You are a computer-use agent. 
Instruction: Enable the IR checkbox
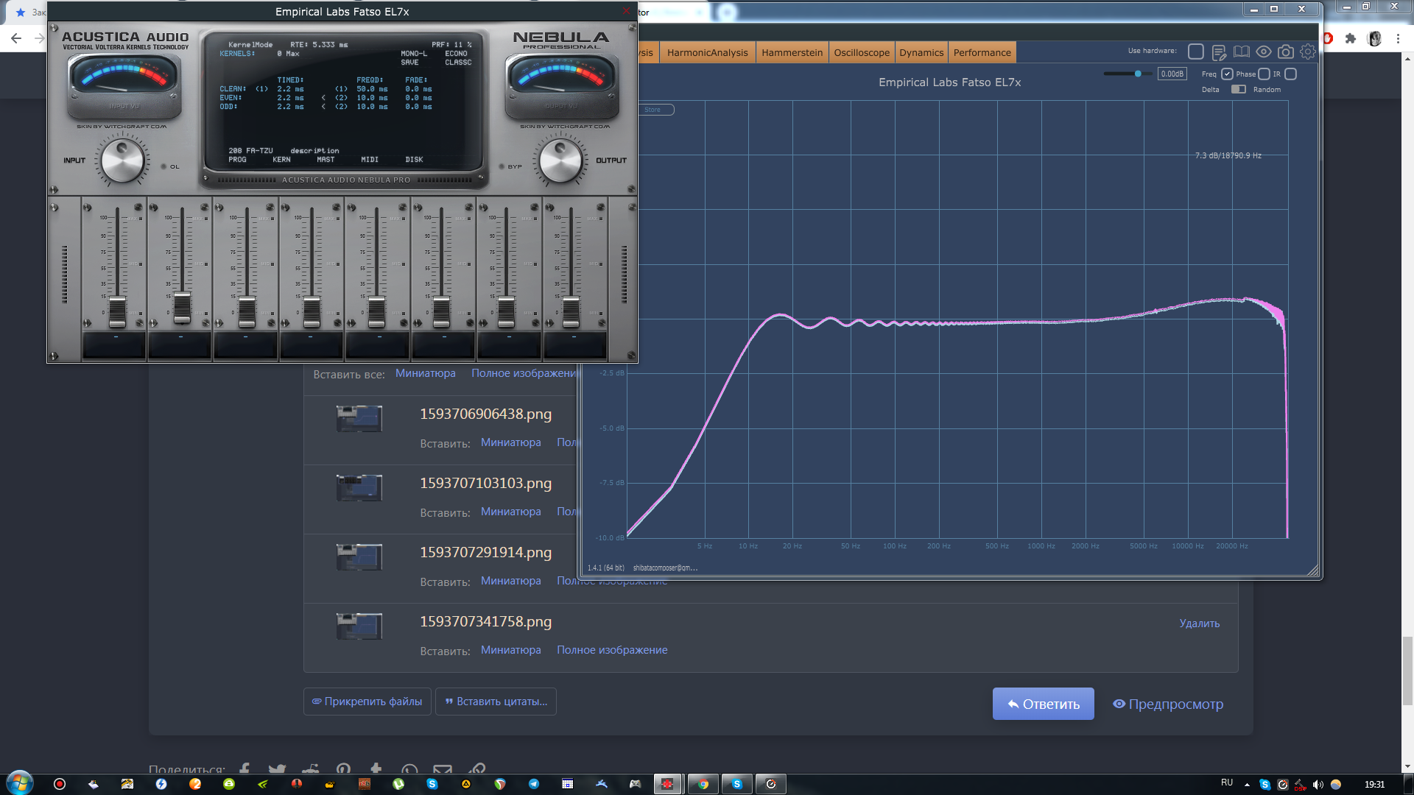tap(1290, 74)
